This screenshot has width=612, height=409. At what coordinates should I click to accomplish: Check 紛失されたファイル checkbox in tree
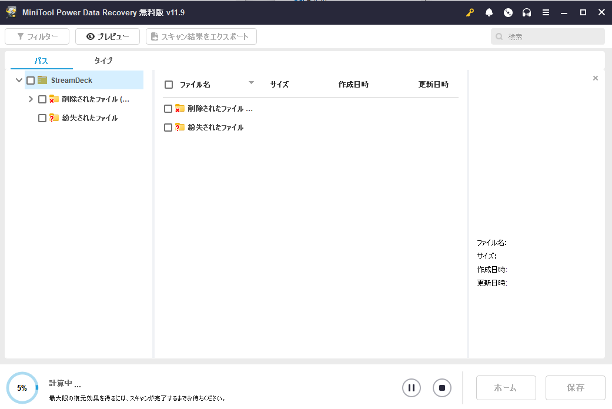point(42,118)
